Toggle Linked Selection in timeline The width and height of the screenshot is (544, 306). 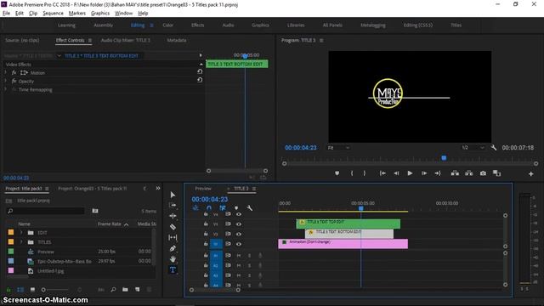[223, 207]
